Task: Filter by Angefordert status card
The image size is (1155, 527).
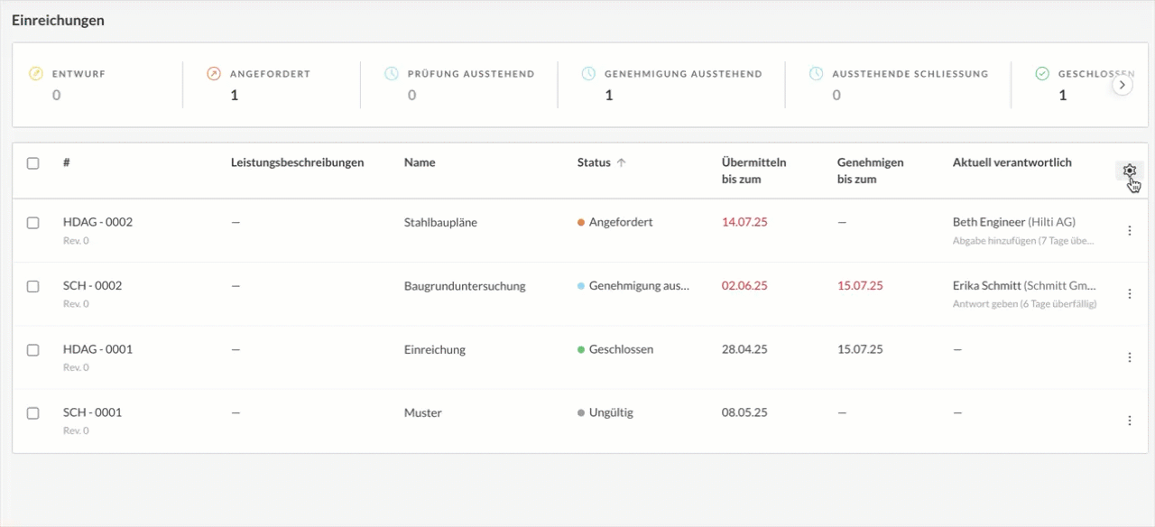Action: coord(272,84)
